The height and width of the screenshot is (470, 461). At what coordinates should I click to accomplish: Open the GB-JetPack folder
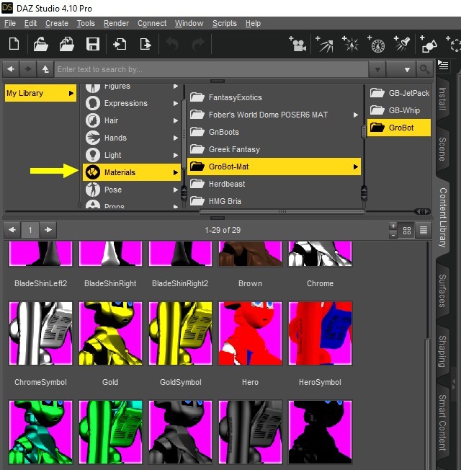pyautogui.click(x=399, y=93)
